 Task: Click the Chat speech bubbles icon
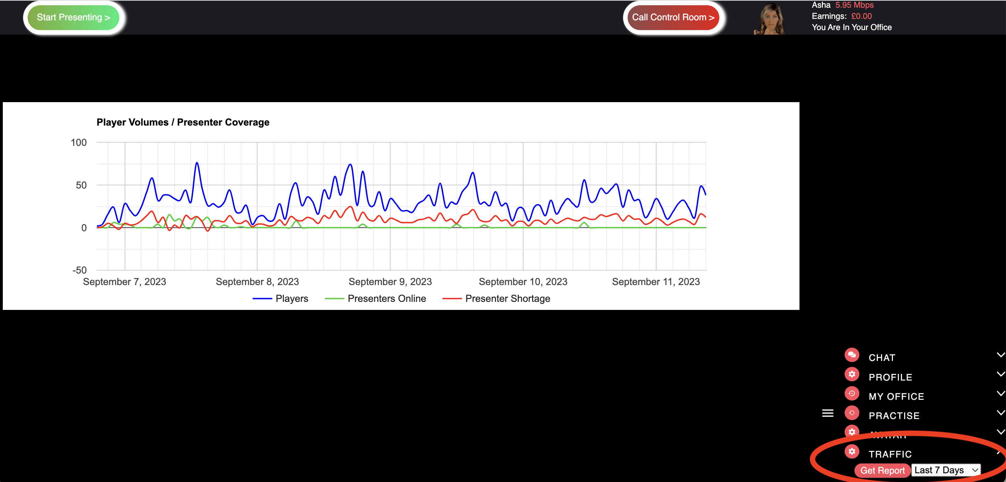851,355
